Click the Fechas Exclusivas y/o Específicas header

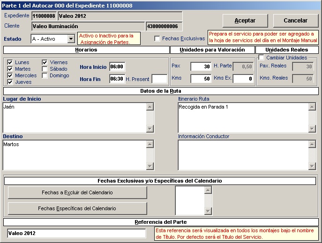click(x=160, y=181)
